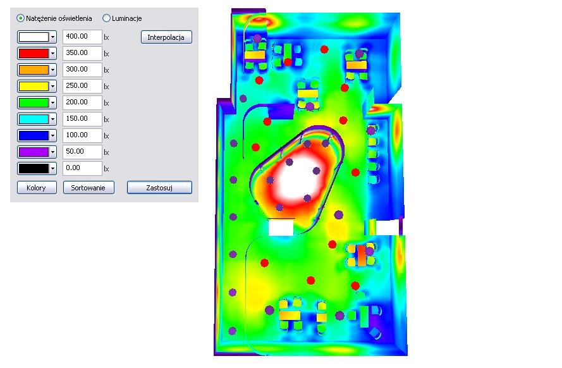The width and height of the screenshot is (562, 368).
Task: Click the cyan color swatch for 150 lx
Action: pos(34,120)
